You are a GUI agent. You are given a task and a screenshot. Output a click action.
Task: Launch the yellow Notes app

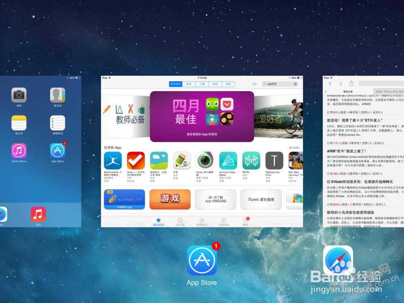(x=19, y=123)
